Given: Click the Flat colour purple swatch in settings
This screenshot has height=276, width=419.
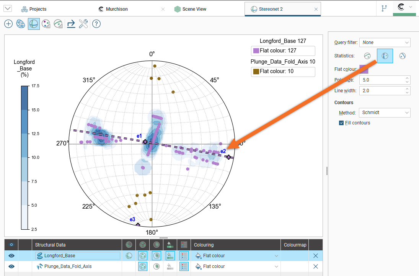Looking at the screenshot, I should tap(364, 69).
